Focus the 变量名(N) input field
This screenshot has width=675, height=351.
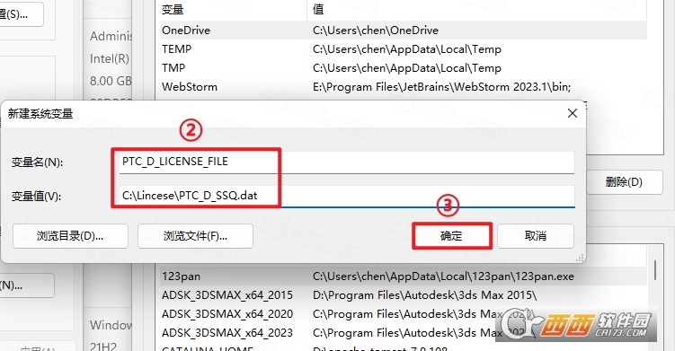tap(347, 162)
